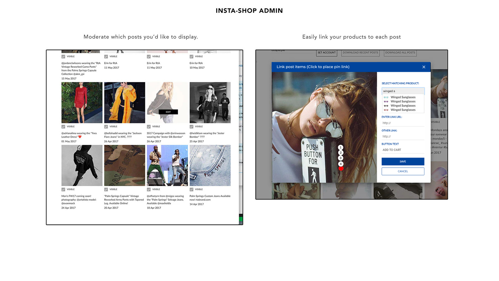Image resolution: width=499 pixels, height=281 pixels.
Task: Toggle Visible for Palm Springs Custom Jeans post
Action: pos(191,190)
